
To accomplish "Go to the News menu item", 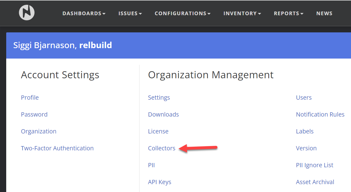I will pyautogui.click(x=324, y=14).
